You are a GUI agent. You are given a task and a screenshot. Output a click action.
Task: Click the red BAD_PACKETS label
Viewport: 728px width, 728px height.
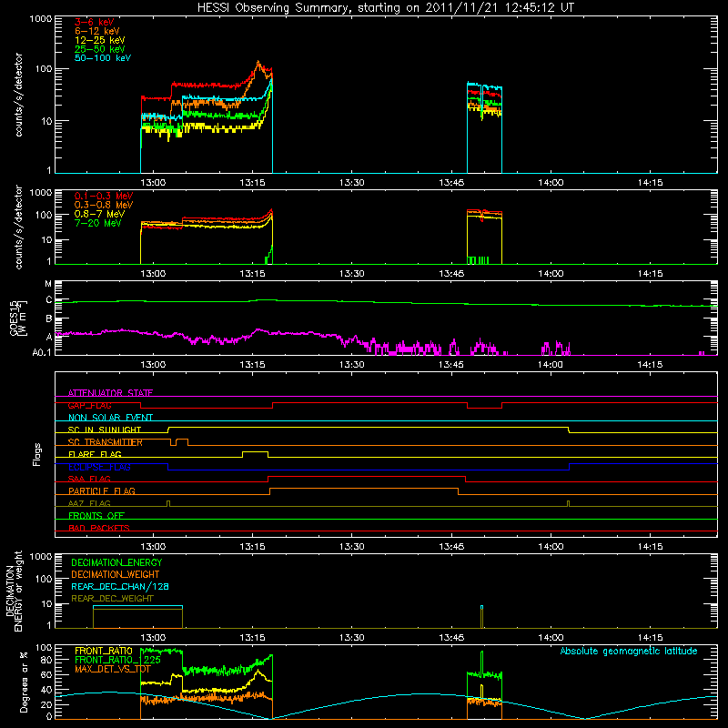(x=99, y=528)
